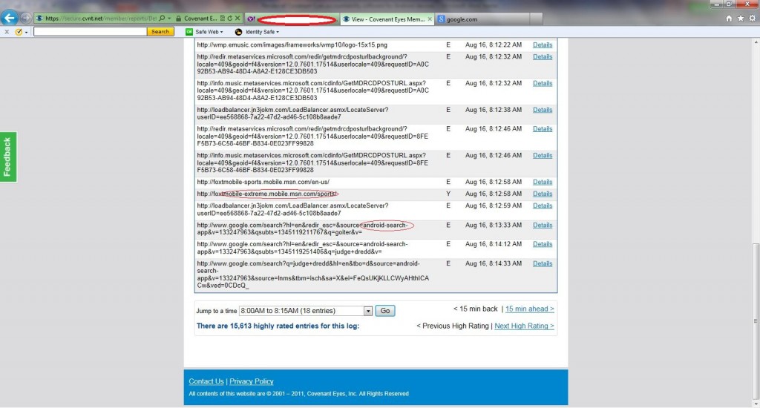Open Details for wmp.emusic.com logo entry
Screen dimensions: 760x408
click(x=543, y=45)
